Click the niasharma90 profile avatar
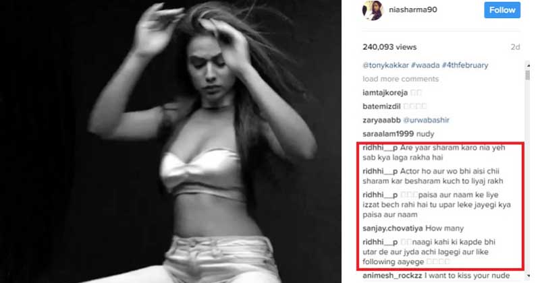Viewport: 540px width, 283px height. tap(373, 10)
